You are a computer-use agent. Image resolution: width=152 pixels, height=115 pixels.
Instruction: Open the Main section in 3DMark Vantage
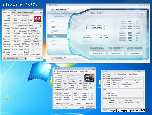click(53, 22)
